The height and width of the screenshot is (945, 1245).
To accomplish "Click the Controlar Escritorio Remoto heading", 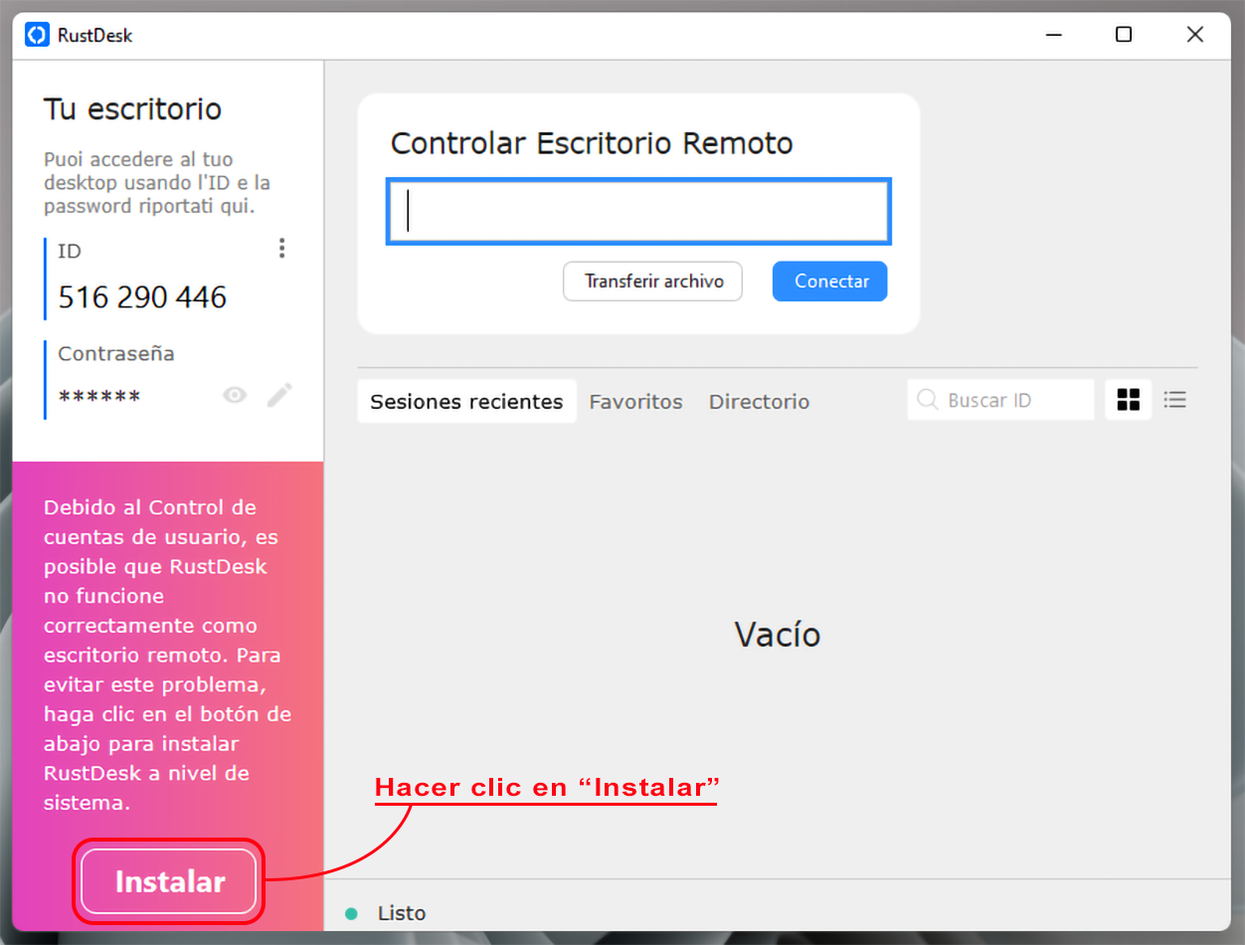I will coord(592,143).
